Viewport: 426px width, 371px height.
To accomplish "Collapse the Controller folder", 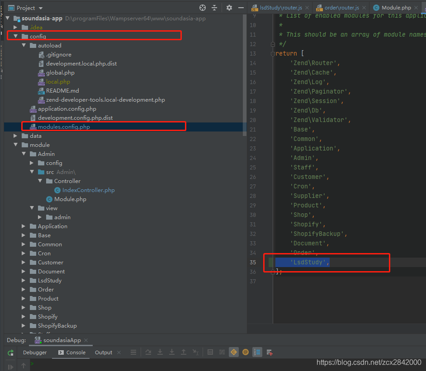I will pos(40,181).
